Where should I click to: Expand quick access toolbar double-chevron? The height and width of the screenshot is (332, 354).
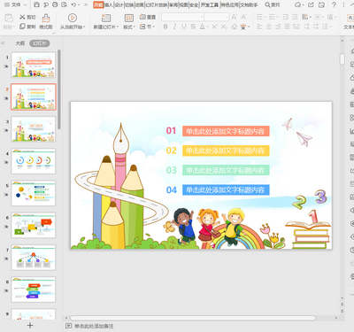(x=86, y=4)
